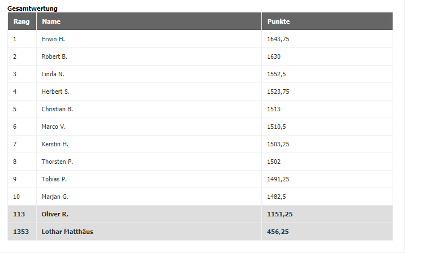Screen dimensions: 435x261
Task: Click the Rang column header
Action: point(21,21)
